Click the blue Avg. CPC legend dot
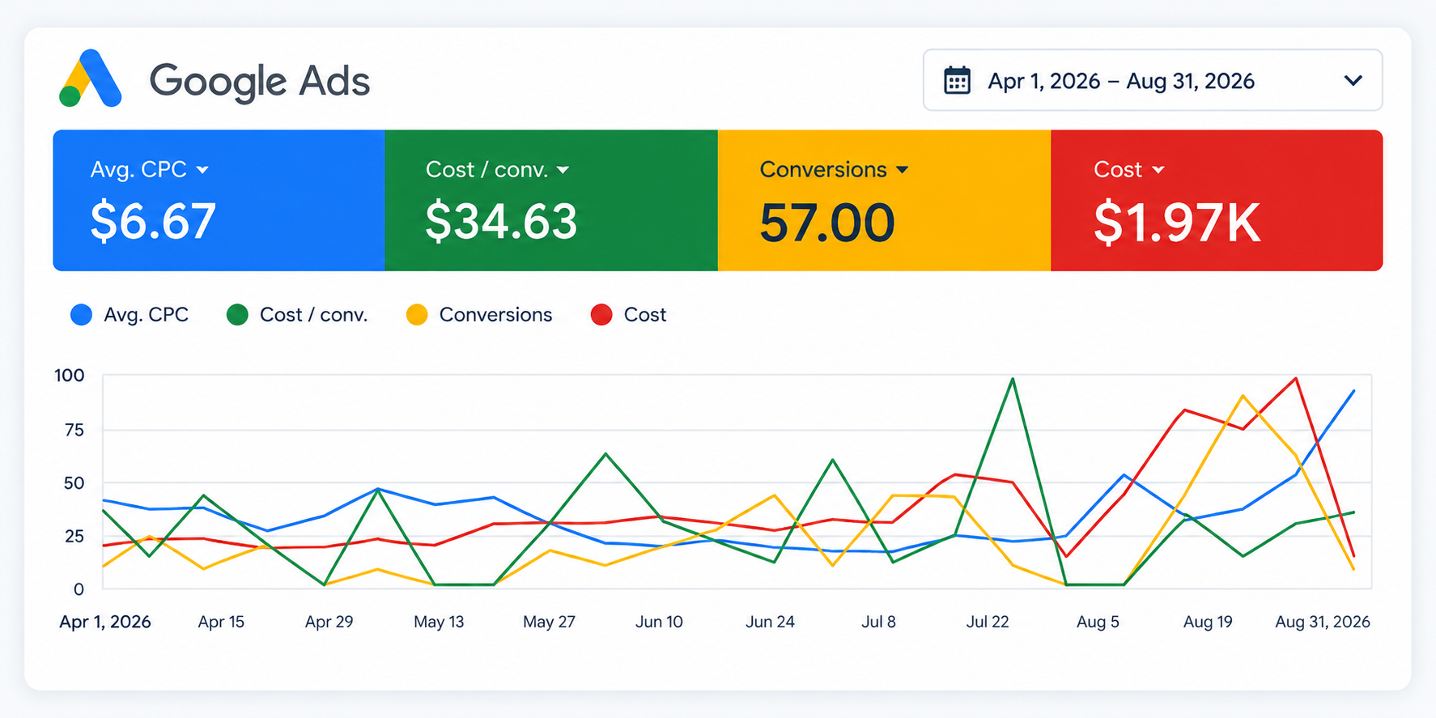The height and width of the screenshot is (718, 1436). pyautogui.click(x=81, y=315)
